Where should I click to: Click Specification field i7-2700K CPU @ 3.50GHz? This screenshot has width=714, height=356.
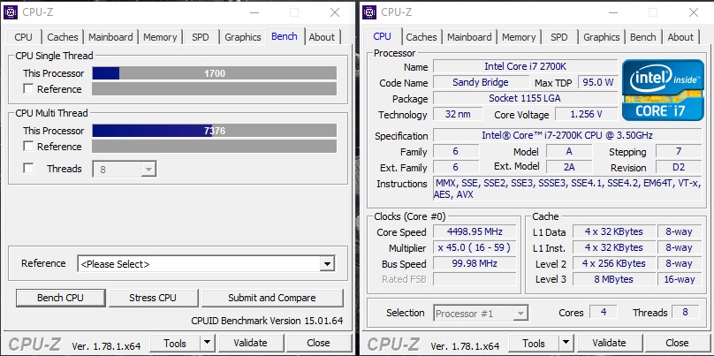(567, 136)
